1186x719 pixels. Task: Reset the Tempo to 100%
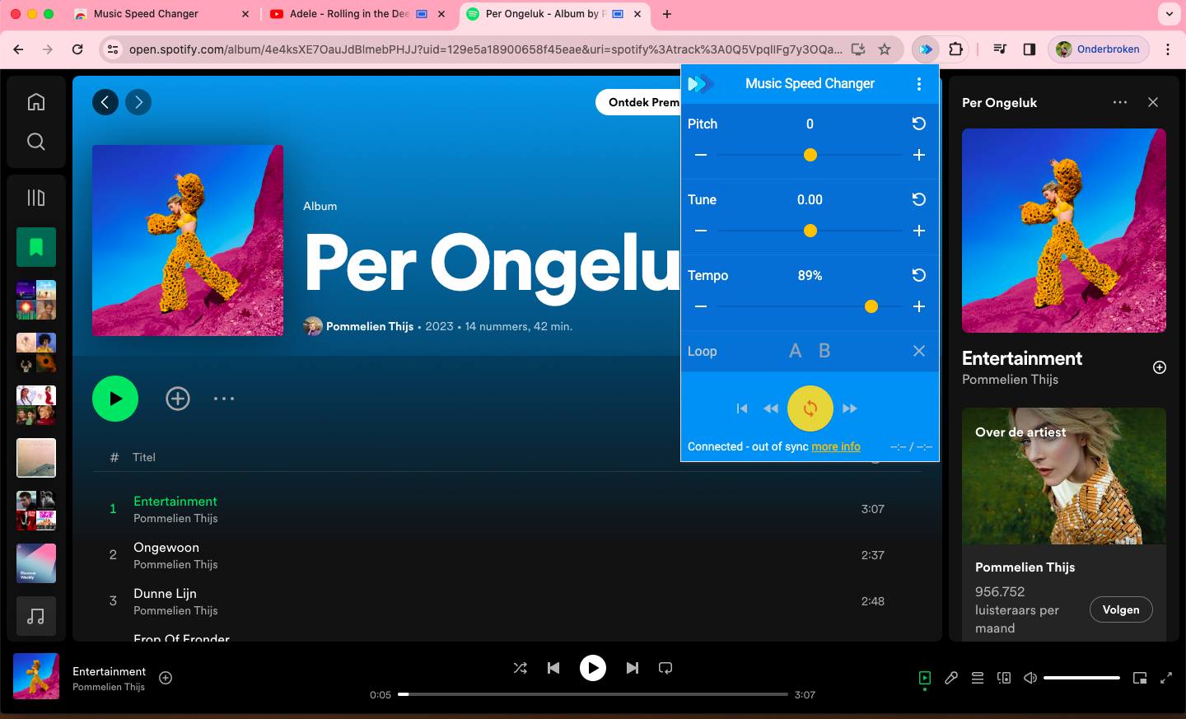(918, 275)
